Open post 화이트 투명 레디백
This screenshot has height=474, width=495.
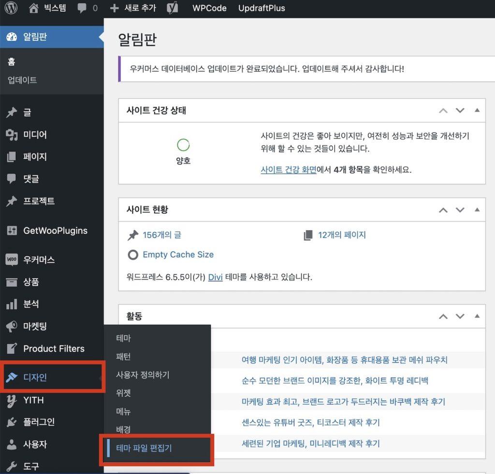point(335,381)
